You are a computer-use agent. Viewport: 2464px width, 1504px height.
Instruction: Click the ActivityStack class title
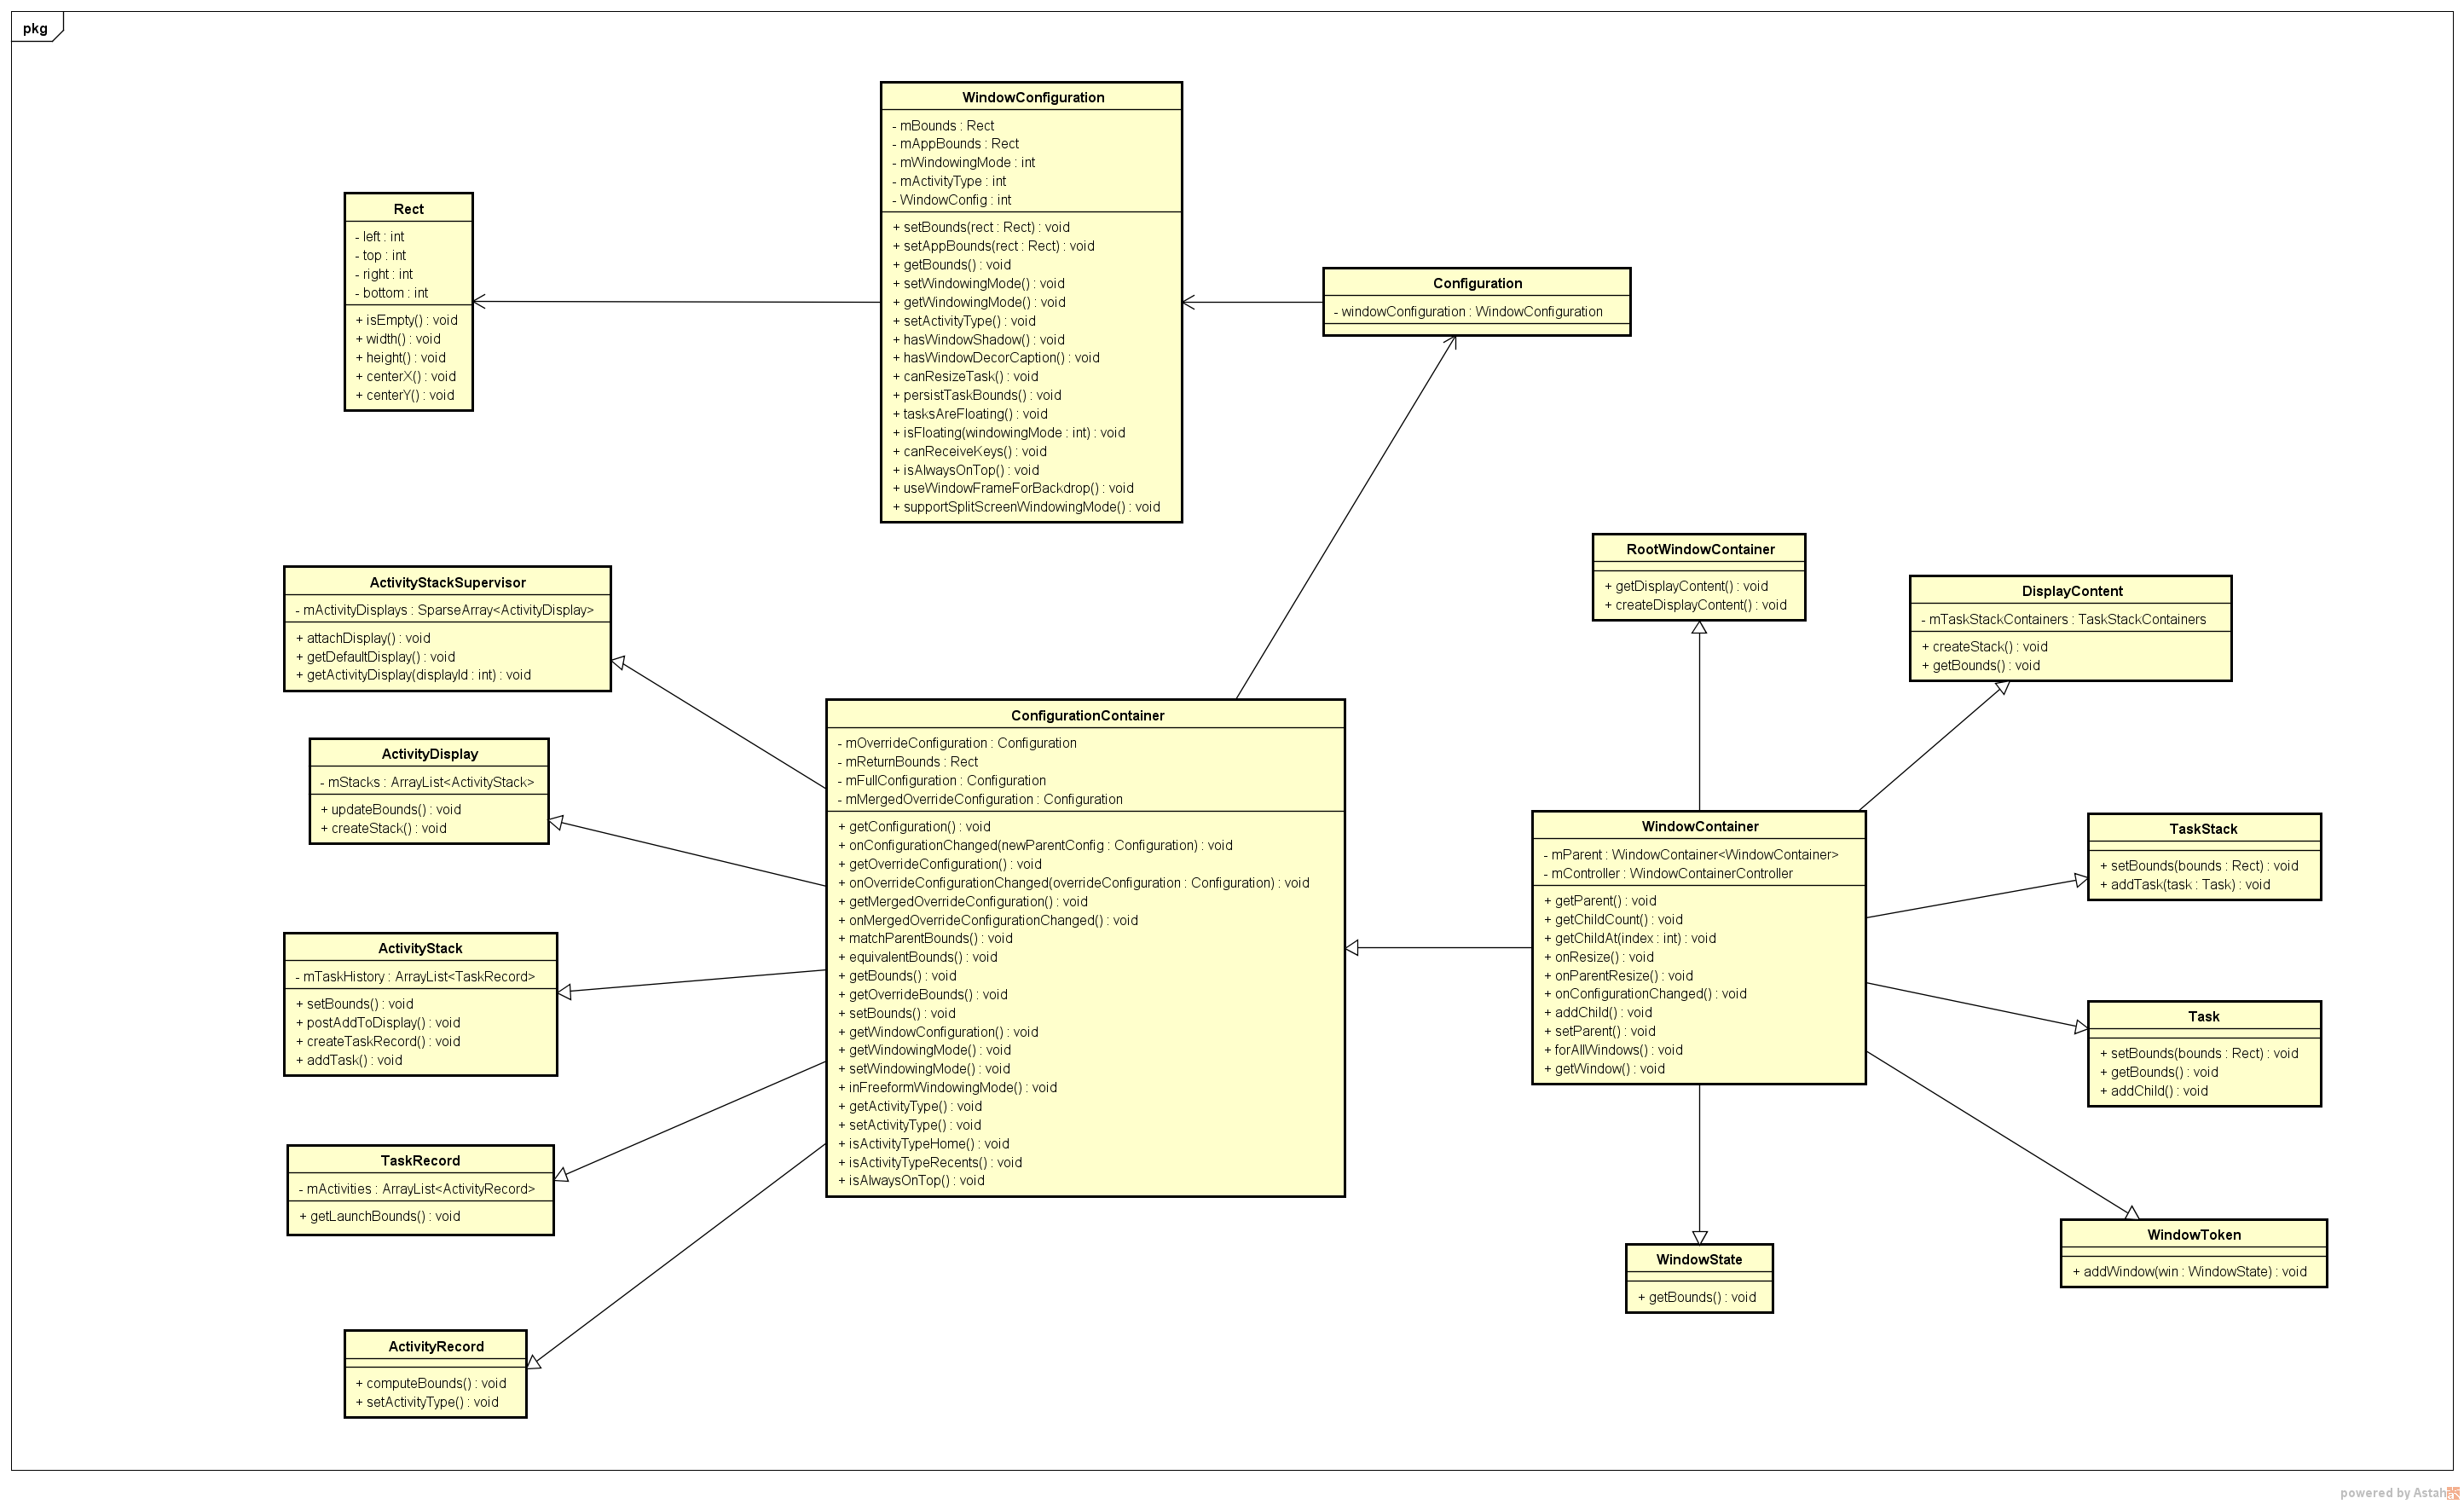[420, 948]
